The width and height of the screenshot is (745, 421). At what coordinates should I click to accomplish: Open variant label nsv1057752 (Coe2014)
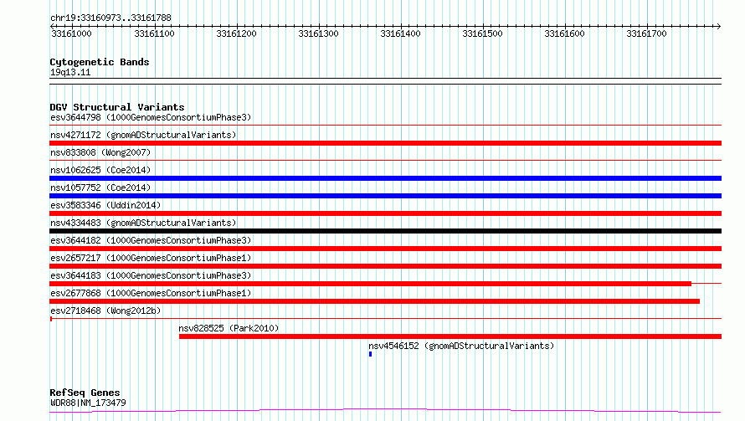click(100, 187)
